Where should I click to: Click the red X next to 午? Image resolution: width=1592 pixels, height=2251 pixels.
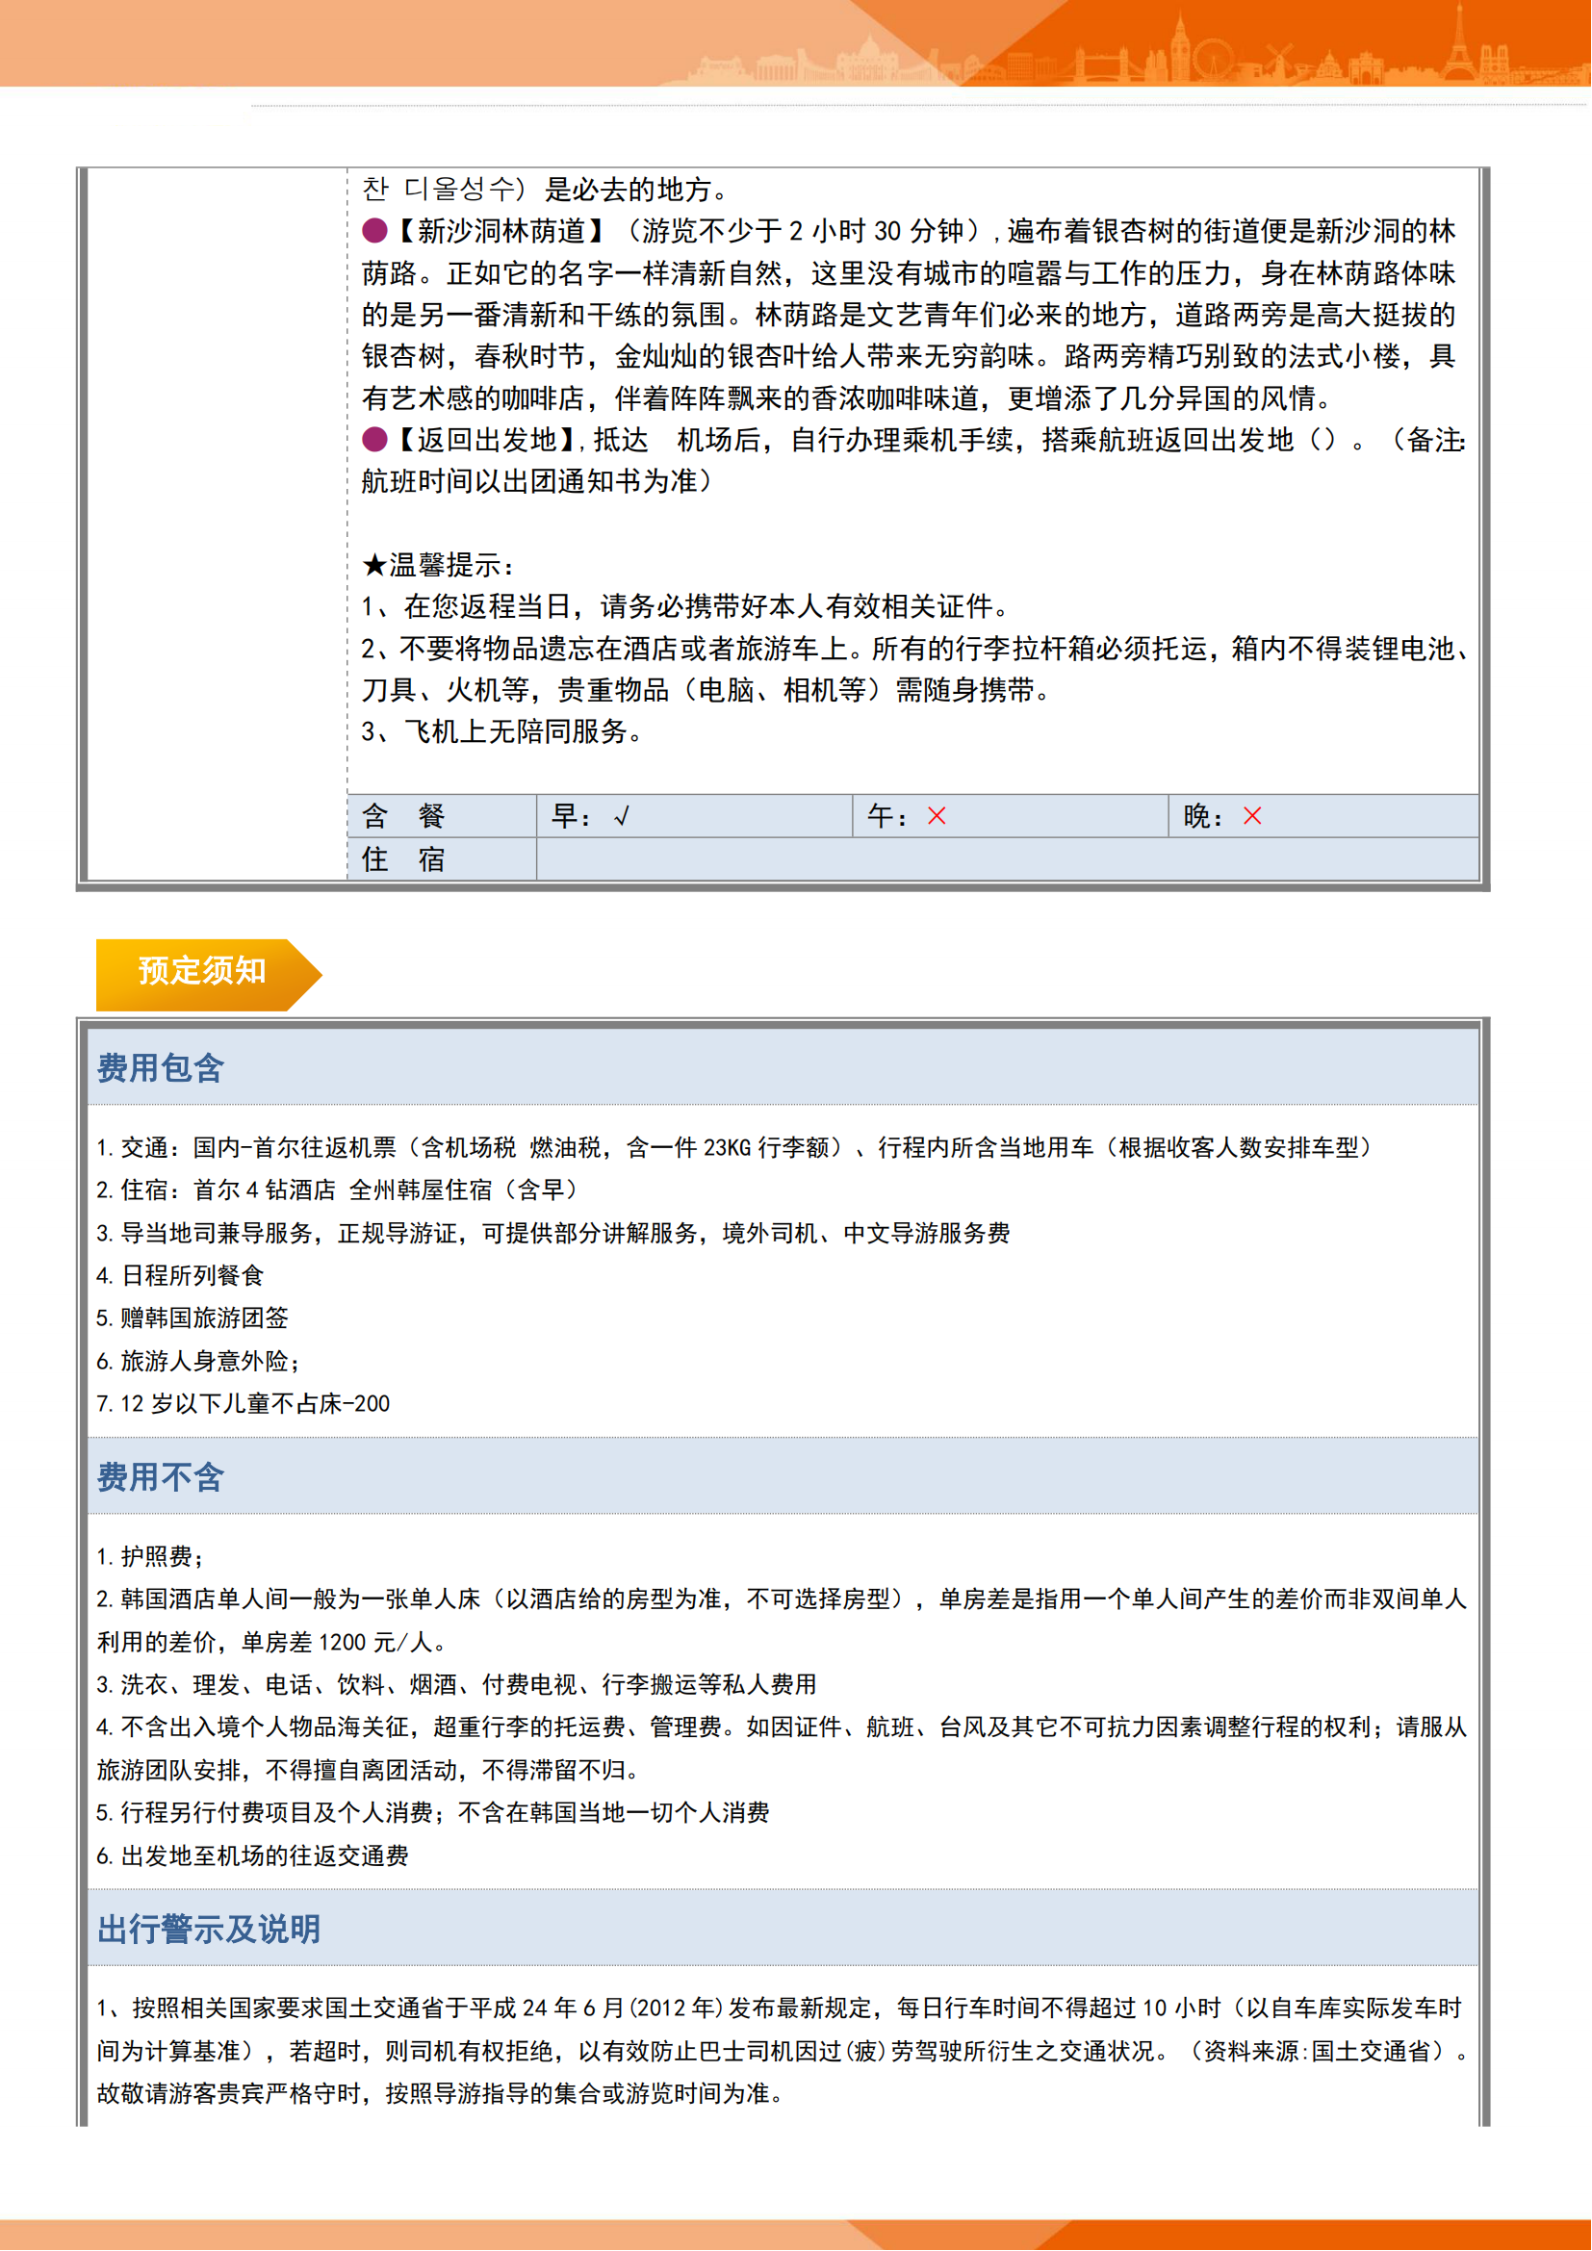point(937,816)
